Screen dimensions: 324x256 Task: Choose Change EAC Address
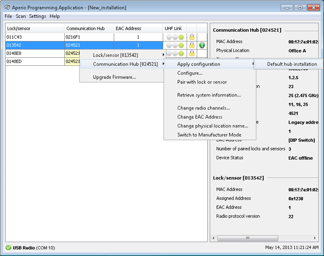click(x=210, y=117)
